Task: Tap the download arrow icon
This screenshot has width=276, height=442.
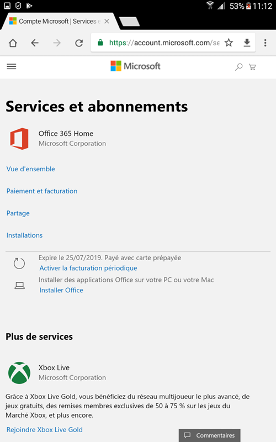Action: click(247, 43)
